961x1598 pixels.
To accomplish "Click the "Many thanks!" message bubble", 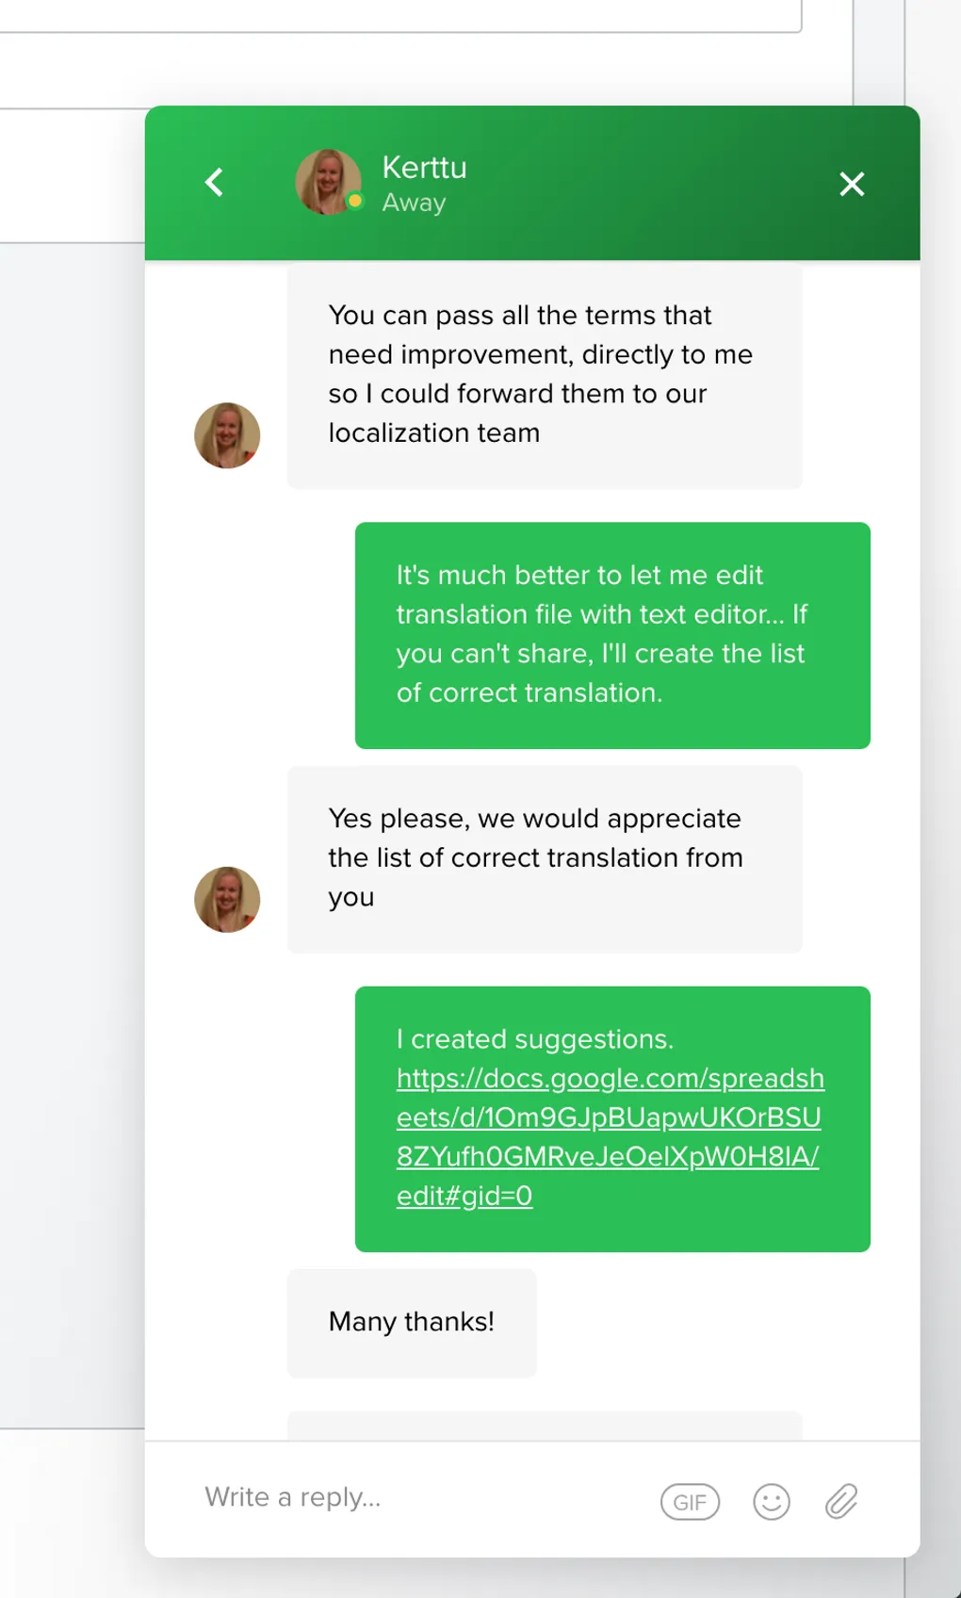I will point(412,1322).
